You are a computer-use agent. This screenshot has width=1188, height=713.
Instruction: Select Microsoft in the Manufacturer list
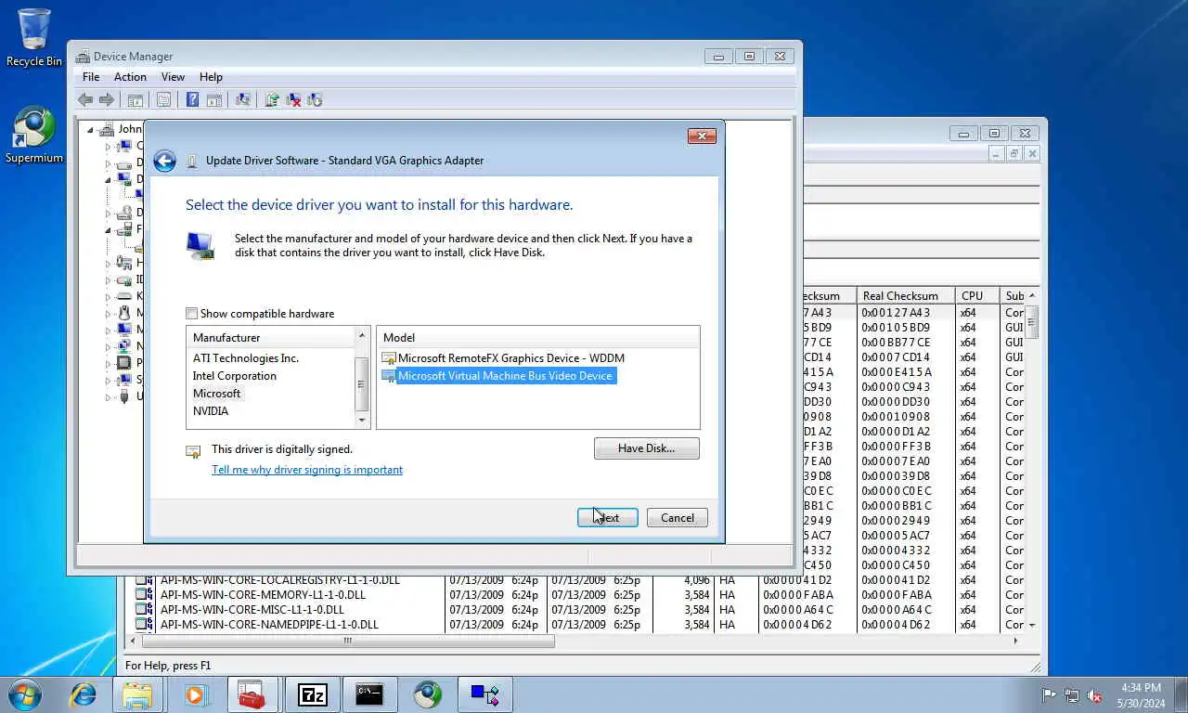coord(216,394)
